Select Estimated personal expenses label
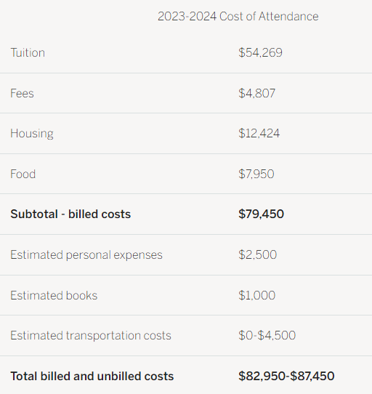The width and height of the screenshot is (372, 394). coord(86,255)
